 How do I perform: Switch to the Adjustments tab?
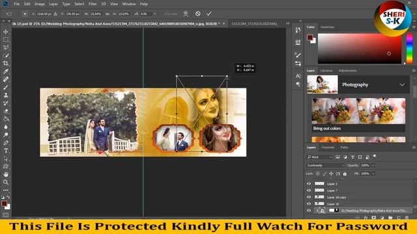pyautogui.click(x=347, y=71)
